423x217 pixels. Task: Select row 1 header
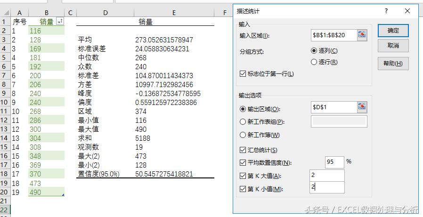tap(5, 22)
